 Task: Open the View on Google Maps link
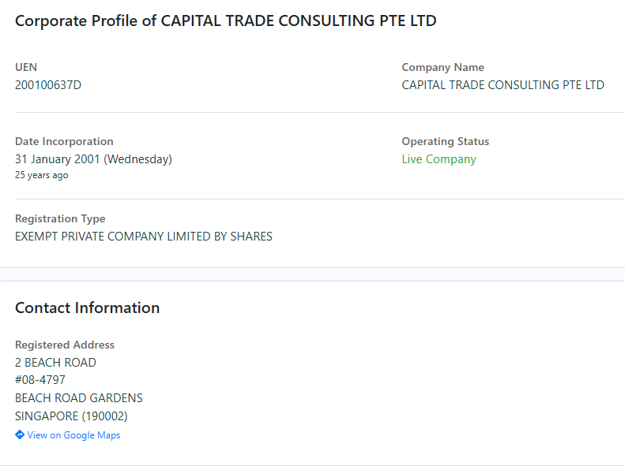coord(73,435)
